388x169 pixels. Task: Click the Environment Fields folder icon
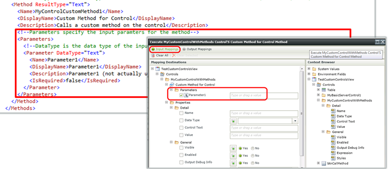click(314, 74)
